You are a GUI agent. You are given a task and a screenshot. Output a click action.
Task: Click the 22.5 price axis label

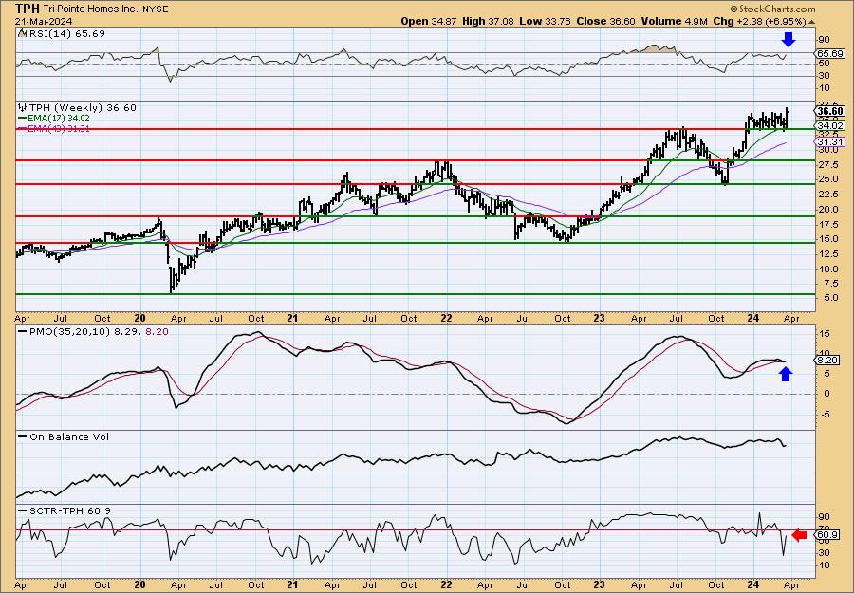pyautogui.click(x=826, y=195)
